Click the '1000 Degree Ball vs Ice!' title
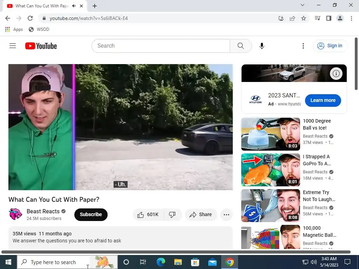The image size is (359, 269). (x=317, y=124)
